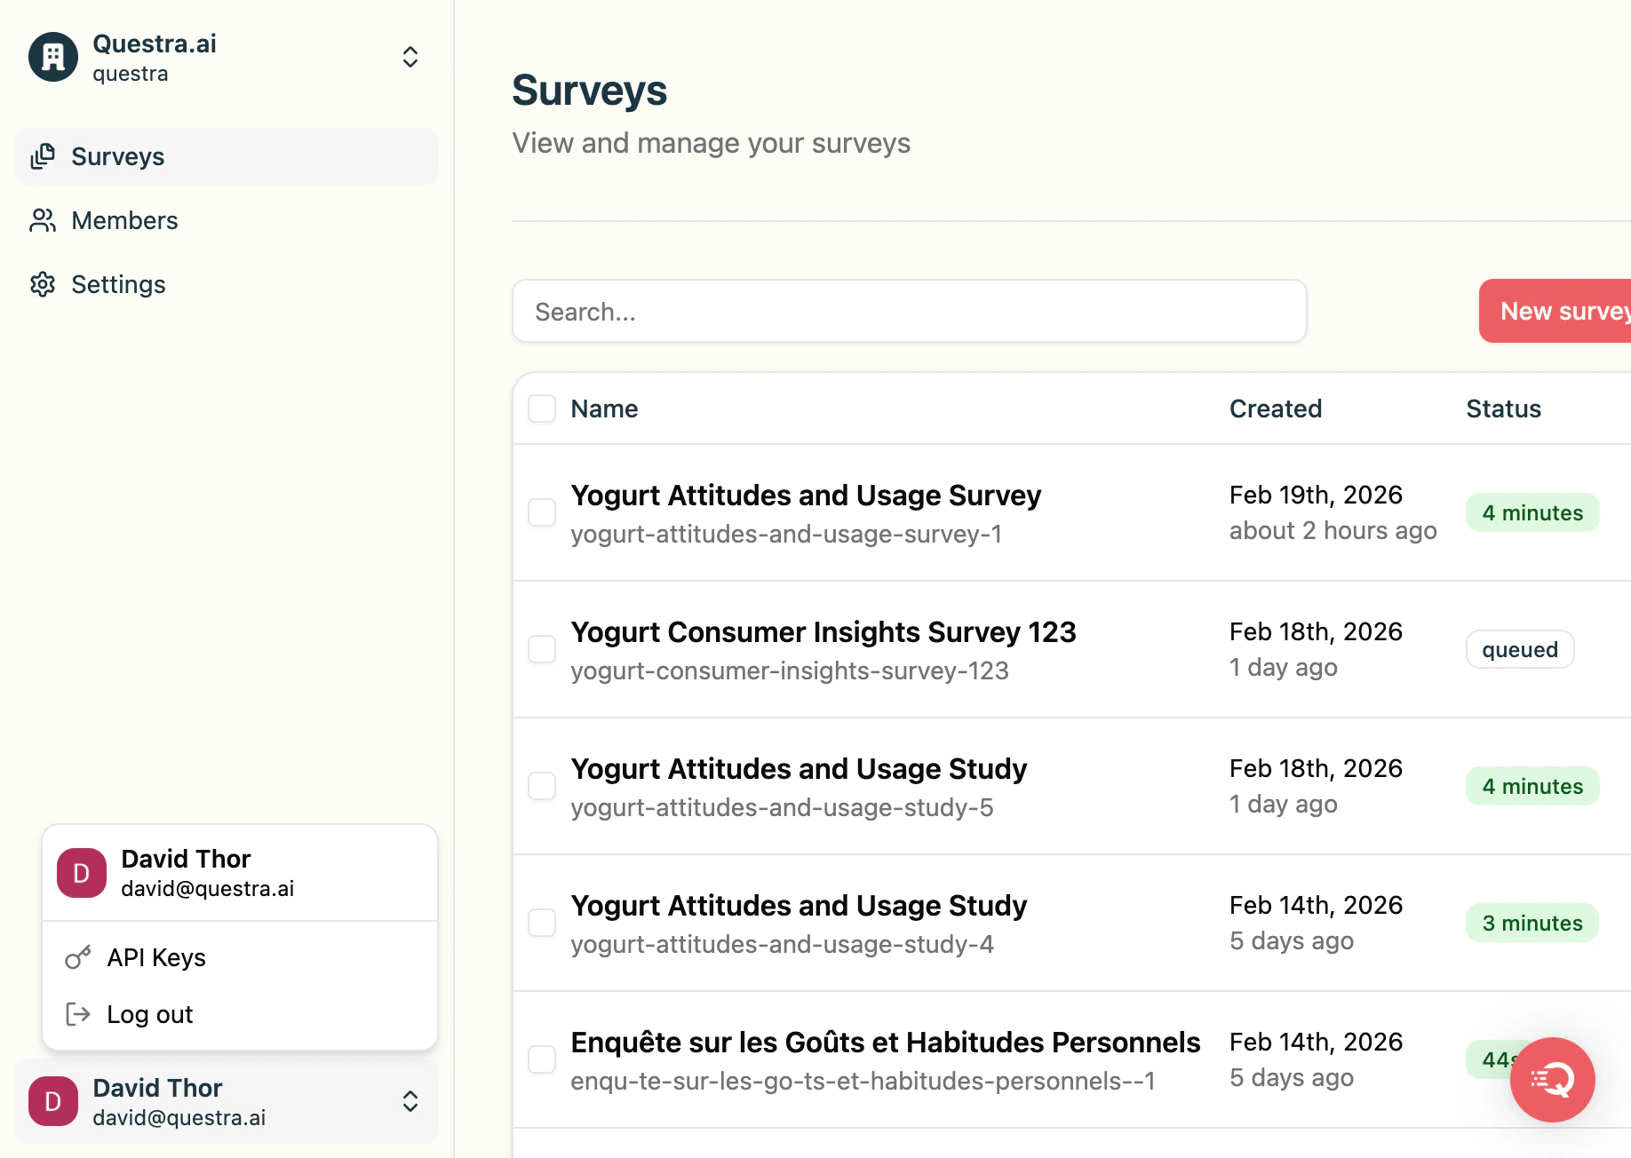Click the questra workspace slug under Questra.ai
This screenshot has height=1158, width=1631.
[131, 74]
